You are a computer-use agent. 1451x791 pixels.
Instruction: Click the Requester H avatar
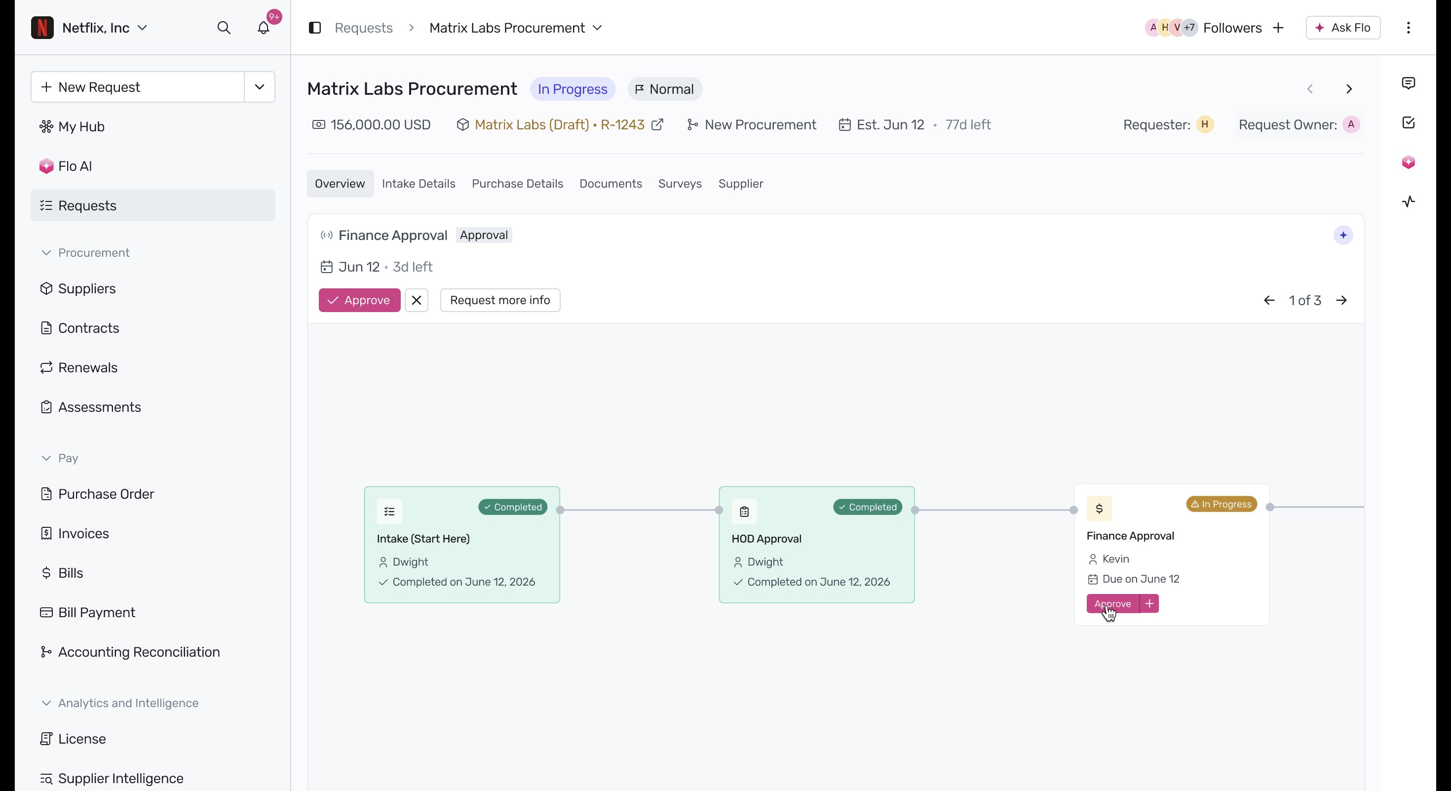(1205, 124)
